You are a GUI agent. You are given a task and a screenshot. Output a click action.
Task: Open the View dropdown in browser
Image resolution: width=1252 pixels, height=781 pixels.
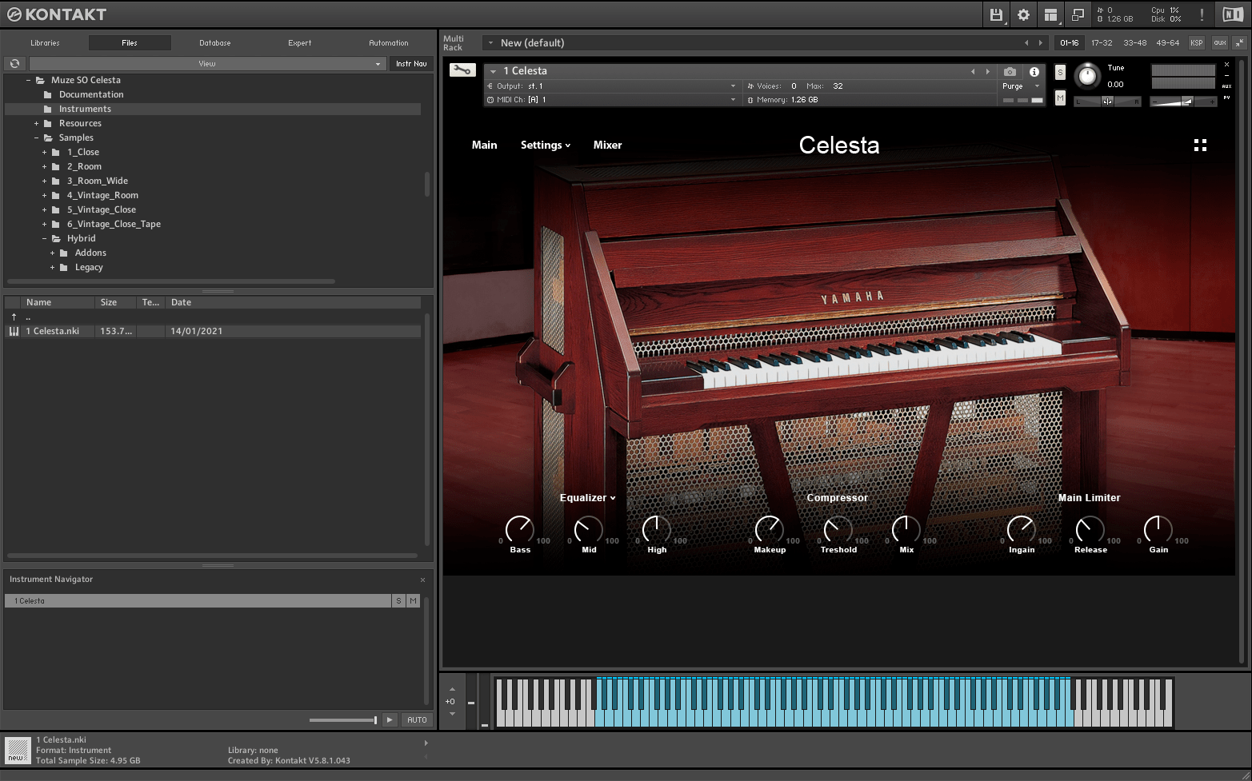pos(207,63)
